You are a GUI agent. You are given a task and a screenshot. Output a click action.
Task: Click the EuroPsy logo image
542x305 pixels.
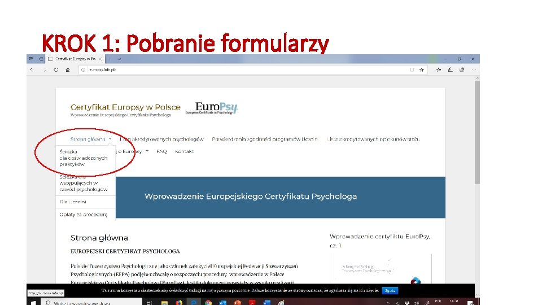point(212,108)
